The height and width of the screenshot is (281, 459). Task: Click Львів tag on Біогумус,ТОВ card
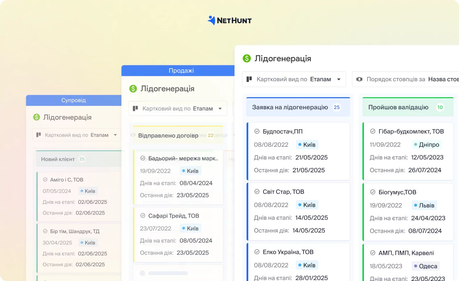click(424, 205)
